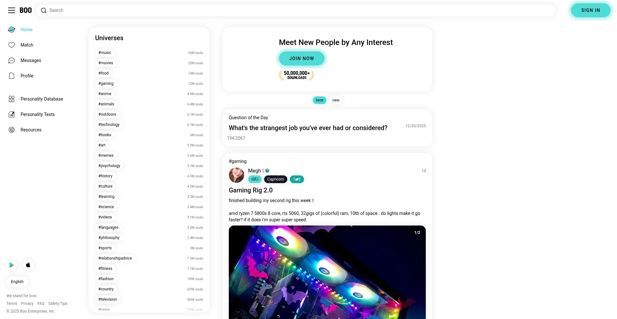
Task: Click the Personality Tests icon
Action: click(x=12, y=114)
